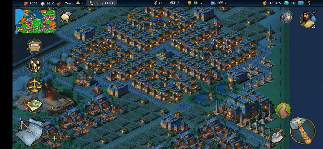Open the golden scales trade icon
Screen dimensions: 323x149
click(x=34, y=86)
